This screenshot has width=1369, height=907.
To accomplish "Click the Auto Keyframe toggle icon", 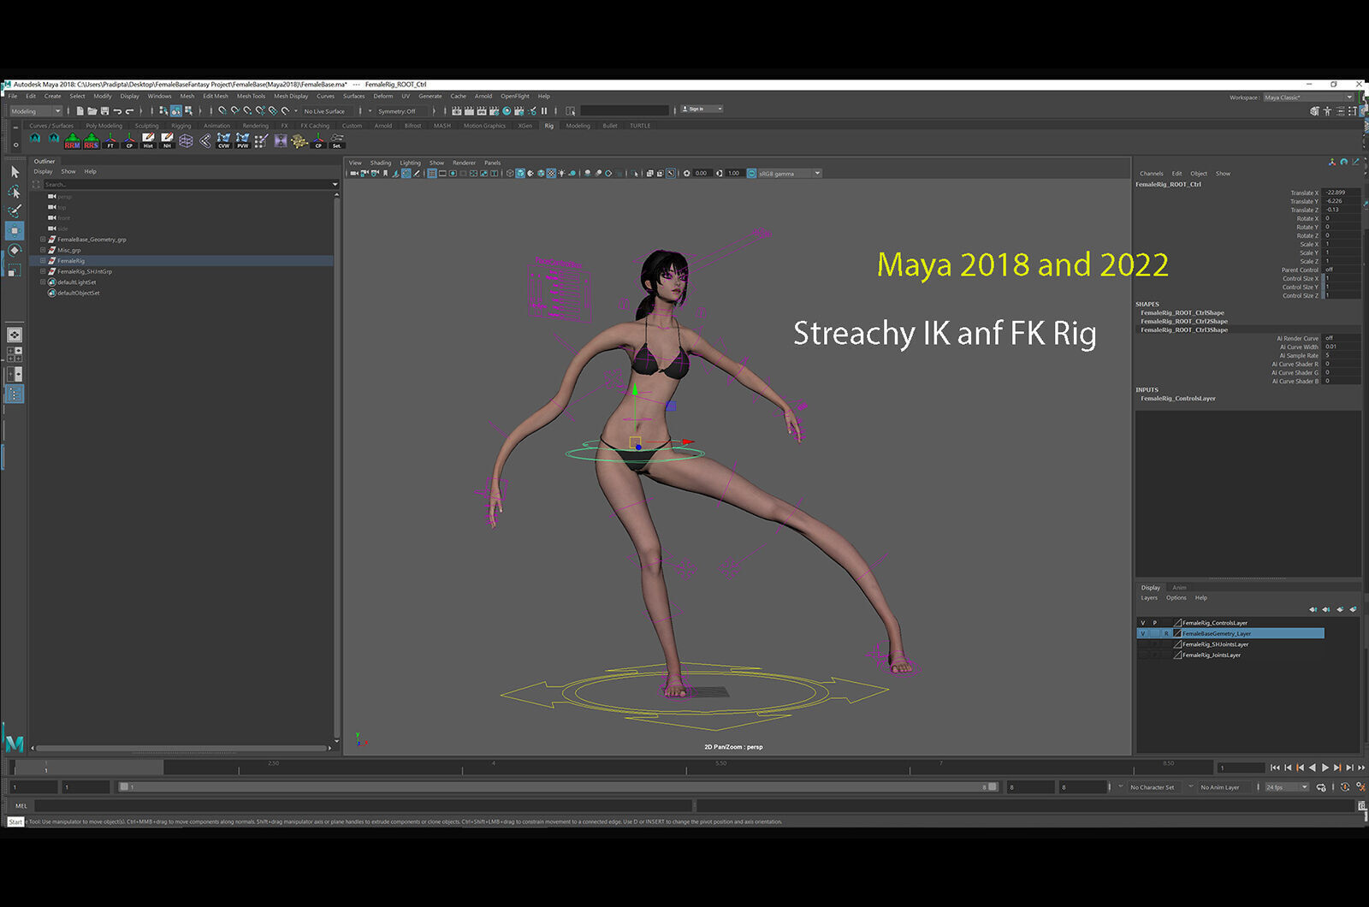I will pyautogui.click(x=1345, y=786).
